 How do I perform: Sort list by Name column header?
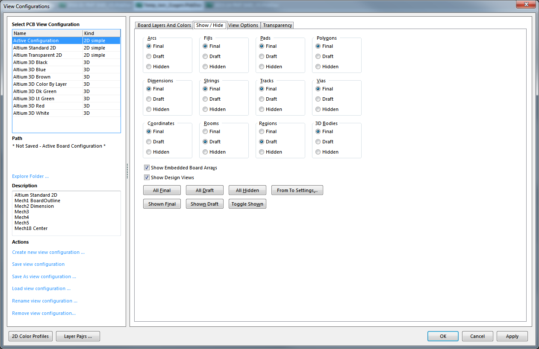pyautogui.click(x=47, y=33)
